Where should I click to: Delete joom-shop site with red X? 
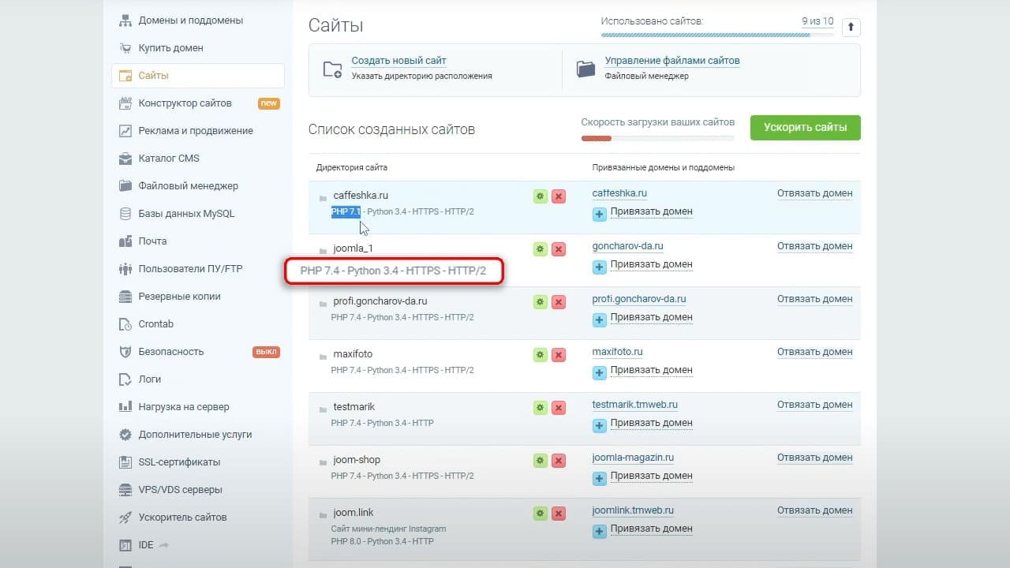pyautogui.click(x=559, y=461)
